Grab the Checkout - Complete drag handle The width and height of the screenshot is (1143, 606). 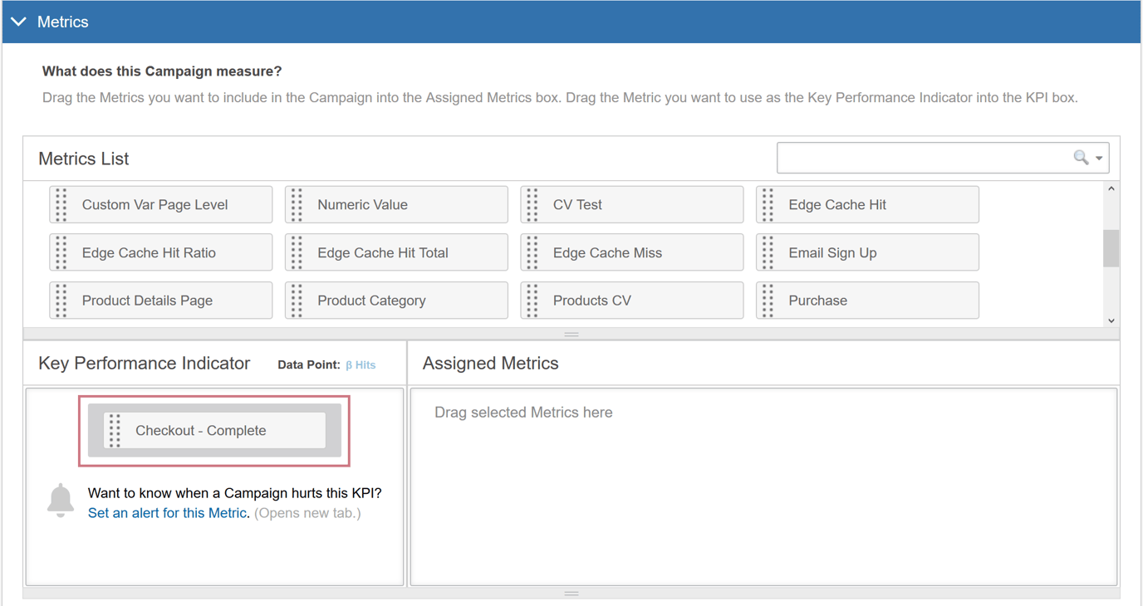[115, 431]
